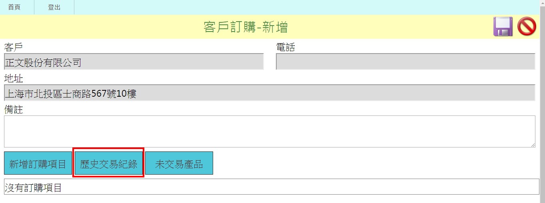Cancel using the red prohibition icon

pyautogui.click(x=527, y=27)
